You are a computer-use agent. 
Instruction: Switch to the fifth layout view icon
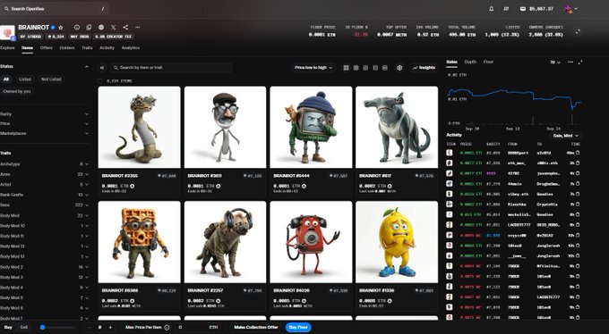click(385, 68)
